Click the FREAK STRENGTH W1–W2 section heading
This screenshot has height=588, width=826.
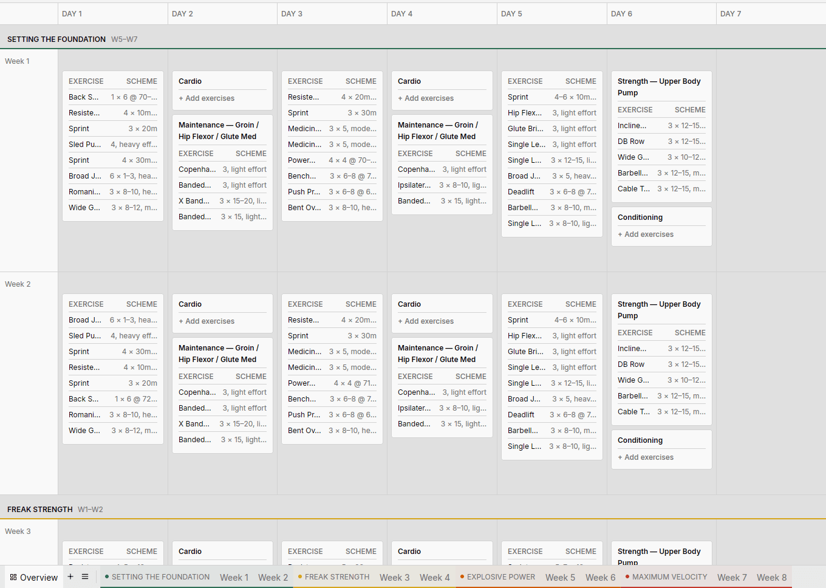click(55, 510)
